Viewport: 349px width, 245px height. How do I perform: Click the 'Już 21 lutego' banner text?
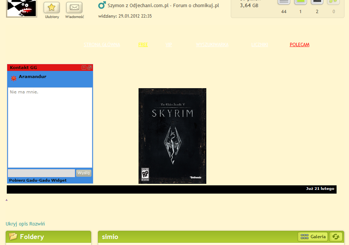point(320,188)
